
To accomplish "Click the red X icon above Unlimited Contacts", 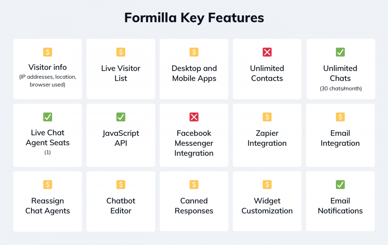I will click(x=267, y=52).
